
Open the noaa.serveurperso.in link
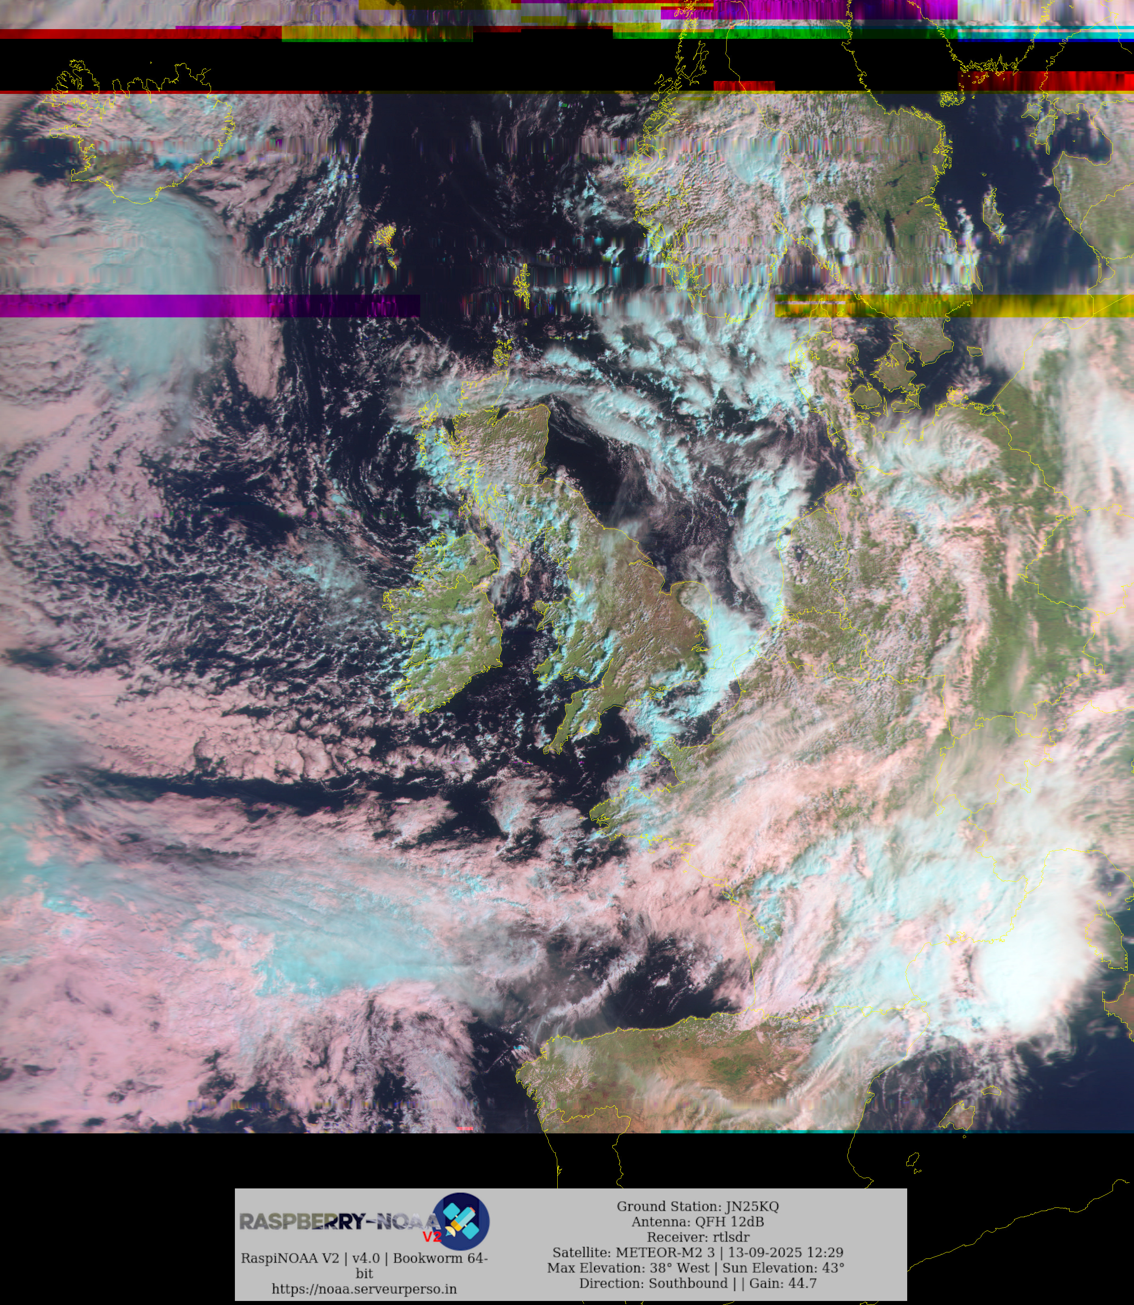(364, 1288)
